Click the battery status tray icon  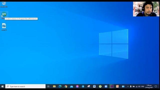[133, 86]
